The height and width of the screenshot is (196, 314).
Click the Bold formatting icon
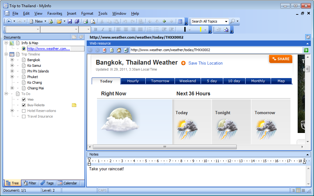click(96, 29)
